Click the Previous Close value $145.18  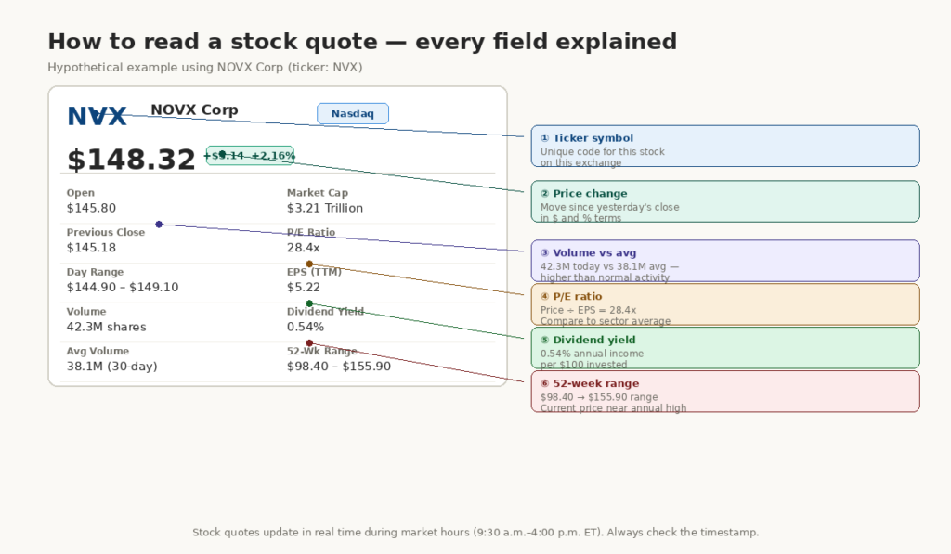tap(91, 247)
